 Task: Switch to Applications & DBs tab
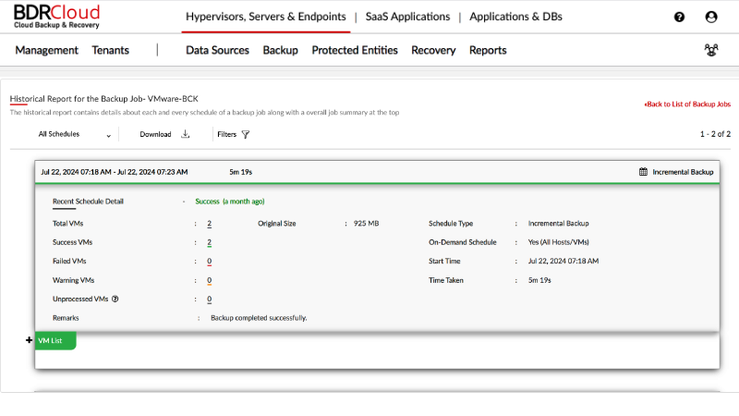pos(515,17)
